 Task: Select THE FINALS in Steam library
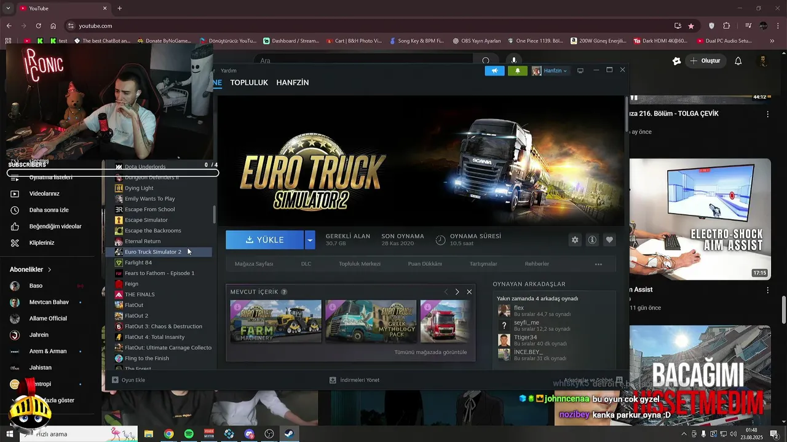click(x=140, y=295)
